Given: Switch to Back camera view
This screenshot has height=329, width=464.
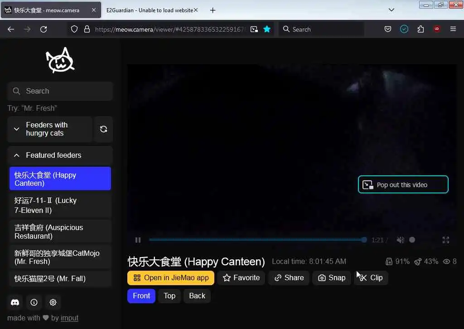Looking at the screenshot, I should click(197, 296).
